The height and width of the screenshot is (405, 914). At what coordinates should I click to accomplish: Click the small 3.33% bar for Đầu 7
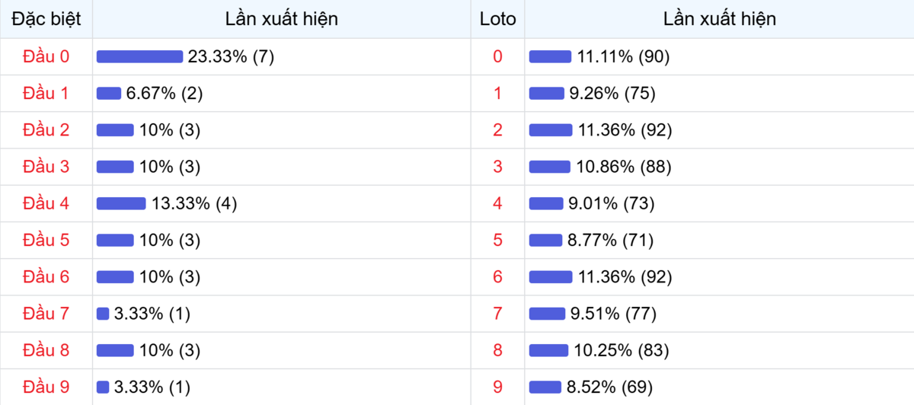tap(103, 314)
